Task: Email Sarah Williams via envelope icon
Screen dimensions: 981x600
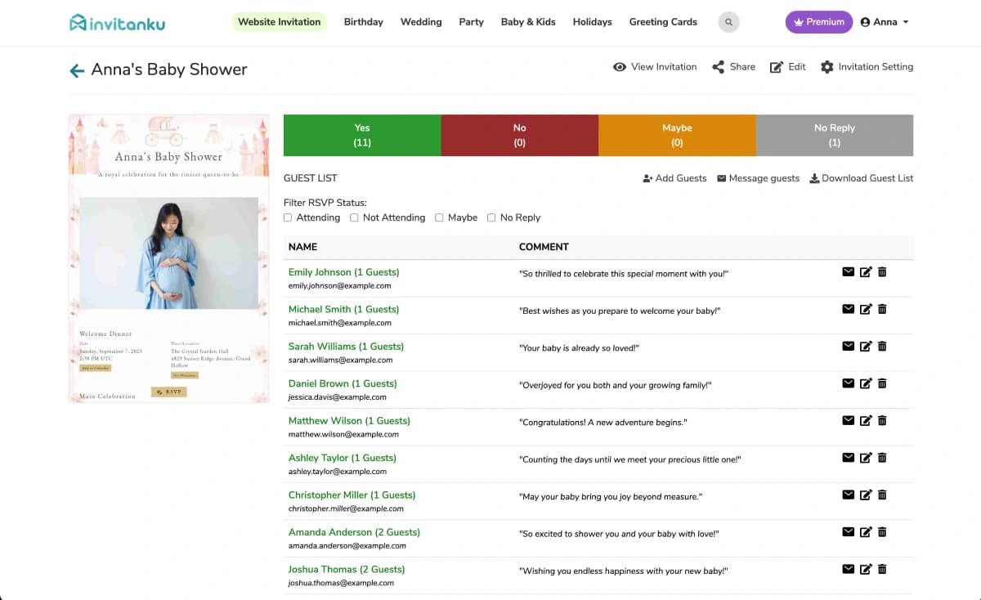Action: [x=848, y=346]
